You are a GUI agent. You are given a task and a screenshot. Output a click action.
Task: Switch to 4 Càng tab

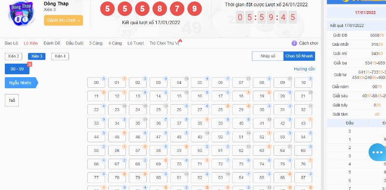115,43
